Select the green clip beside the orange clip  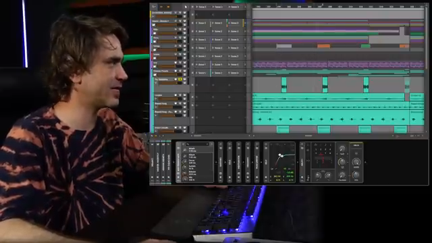[x=366, y=46]
